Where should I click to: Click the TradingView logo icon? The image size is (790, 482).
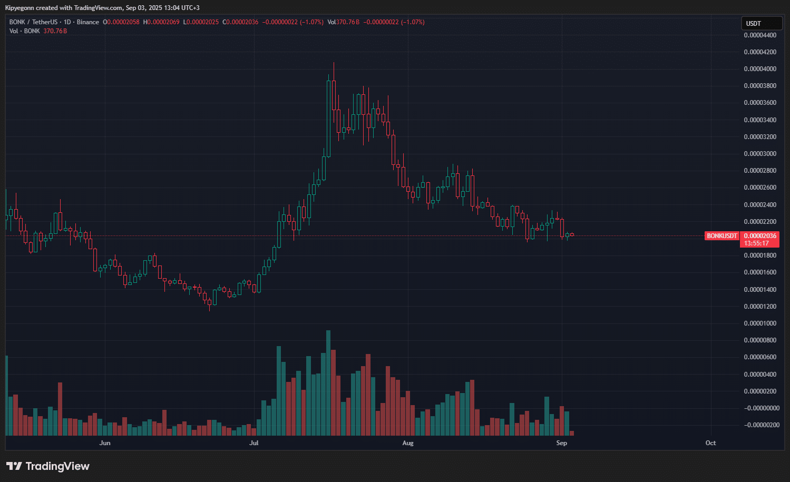[x=14, y=466]
